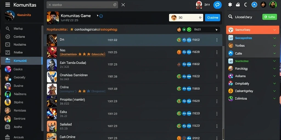Select Komunint in the left sidebar
This screenshot has width=281, height=140.
point(21,61)
